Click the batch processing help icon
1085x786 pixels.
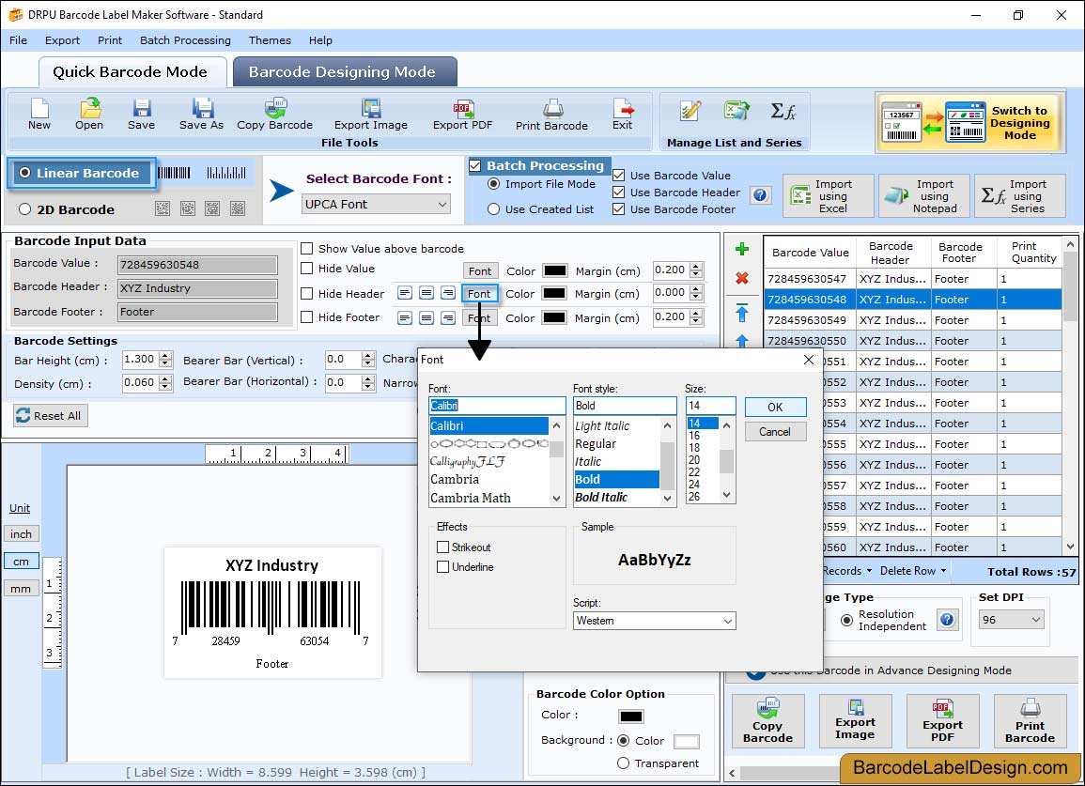tap(760, 195)
